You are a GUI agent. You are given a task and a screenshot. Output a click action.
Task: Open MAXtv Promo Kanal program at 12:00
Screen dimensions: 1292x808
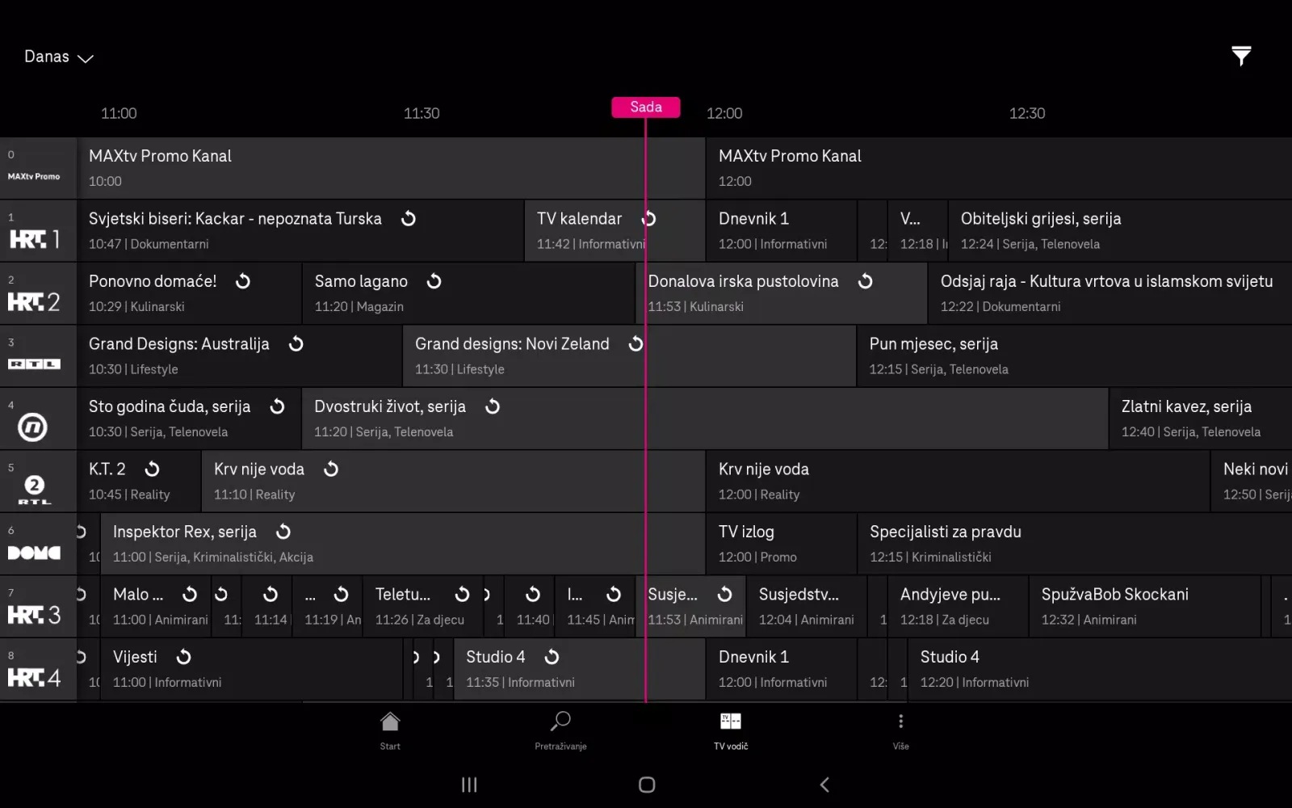click(x=999, y=168)
